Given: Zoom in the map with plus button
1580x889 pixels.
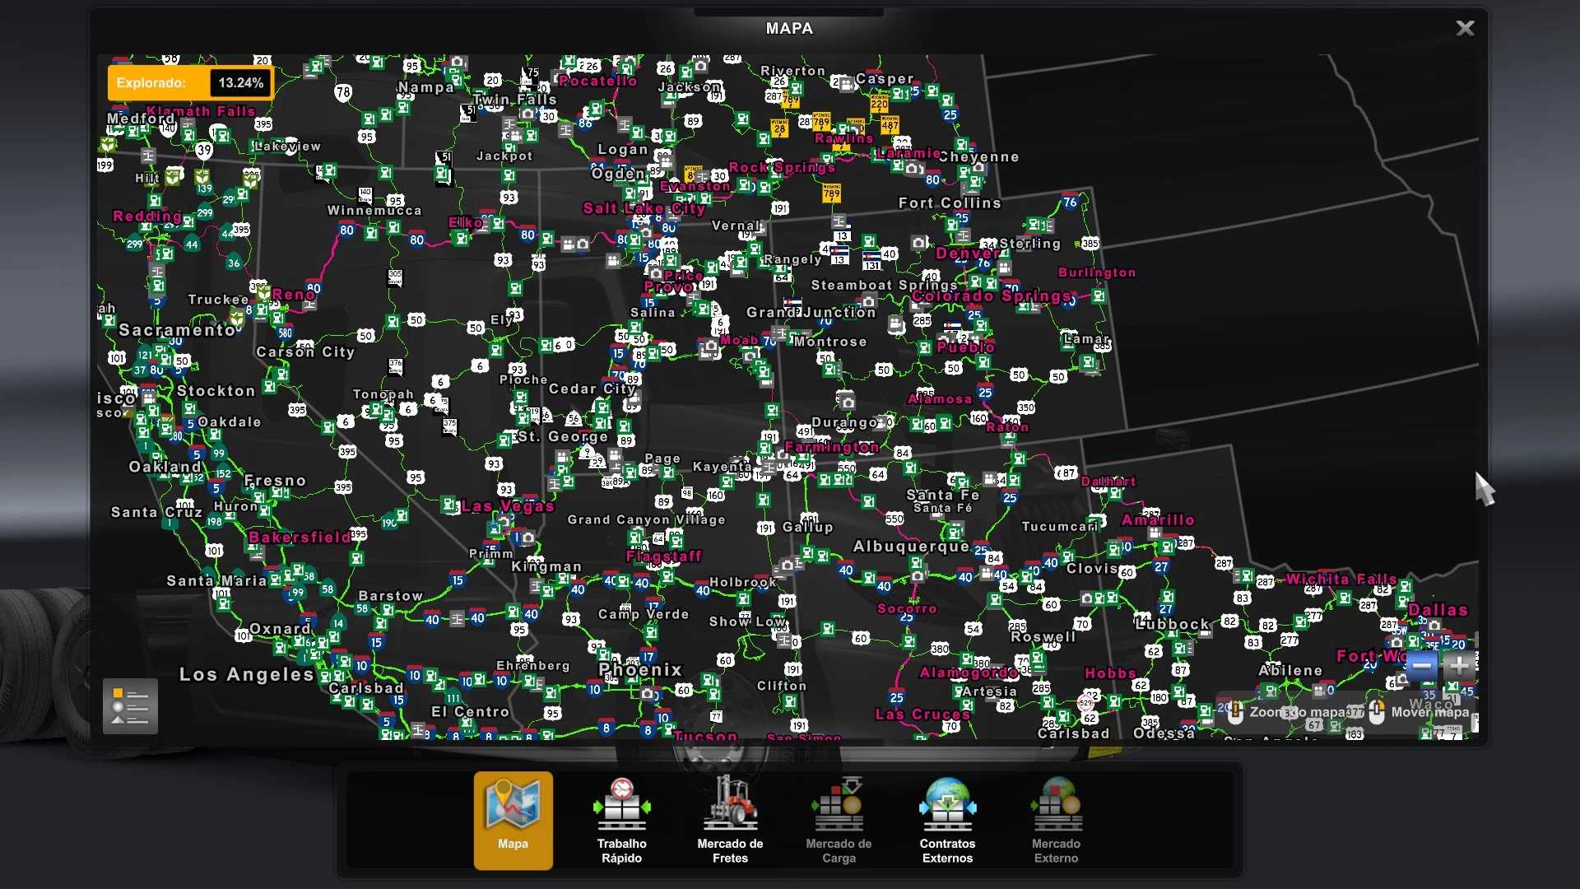Looking at the screenshot, I should click(x=1459, y=666).
